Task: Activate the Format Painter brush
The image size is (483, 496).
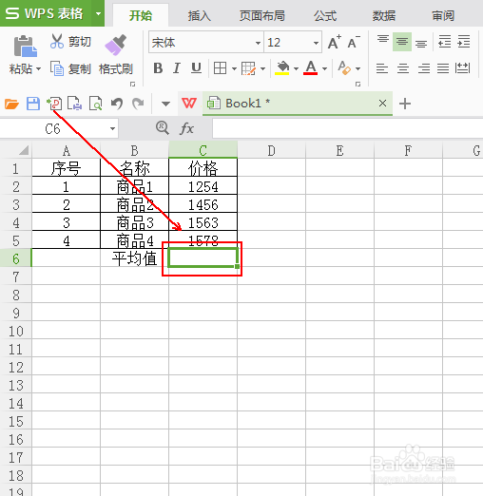Action: tap(115, 45)
